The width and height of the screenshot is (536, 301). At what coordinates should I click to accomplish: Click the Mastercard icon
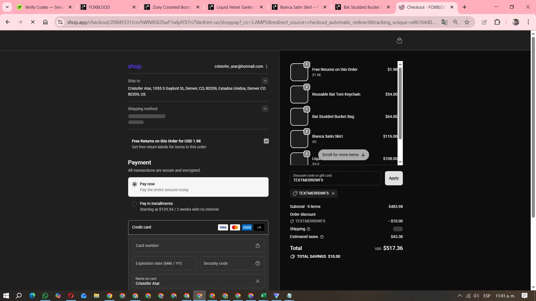[x=235, y=227]
